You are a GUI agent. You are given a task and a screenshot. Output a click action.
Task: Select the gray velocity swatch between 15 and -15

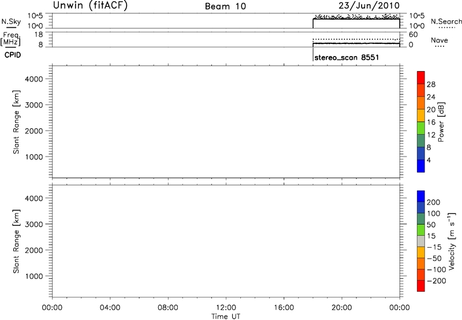[421, 241]
